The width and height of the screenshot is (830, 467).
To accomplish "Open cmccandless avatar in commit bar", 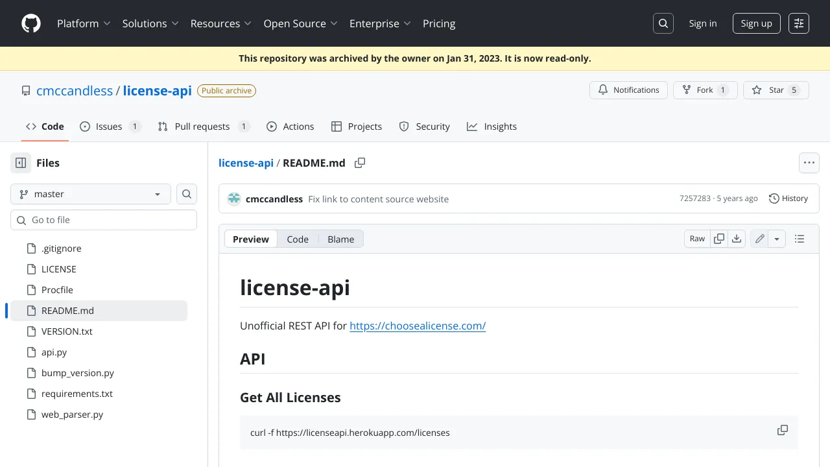I will point(234,199).
